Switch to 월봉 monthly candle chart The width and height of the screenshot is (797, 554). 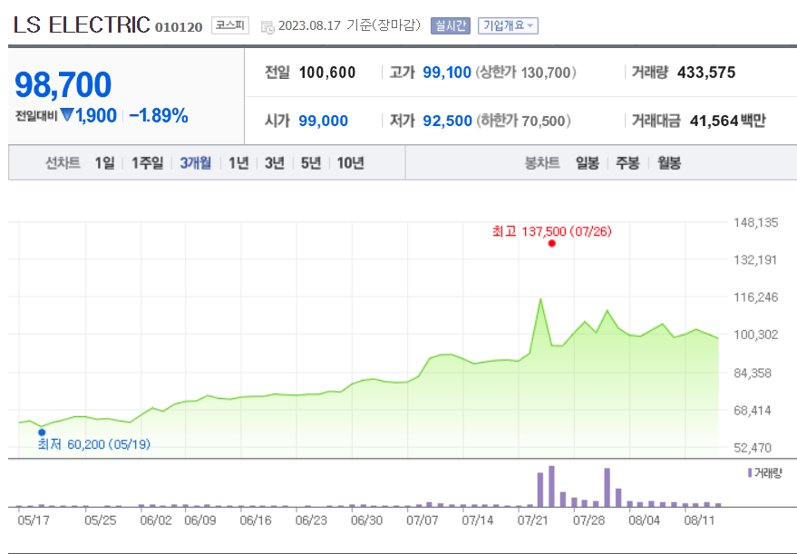click(669, 163)
